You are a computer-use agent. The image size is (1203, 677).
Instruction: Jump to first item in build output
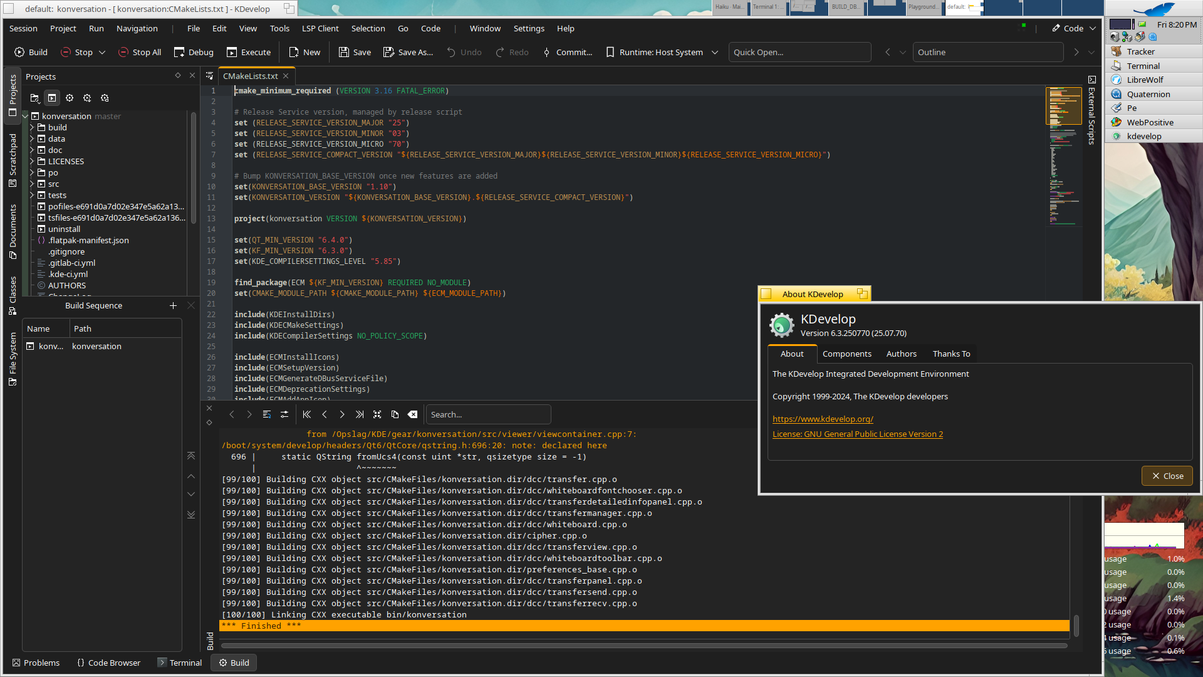point(307,414)
